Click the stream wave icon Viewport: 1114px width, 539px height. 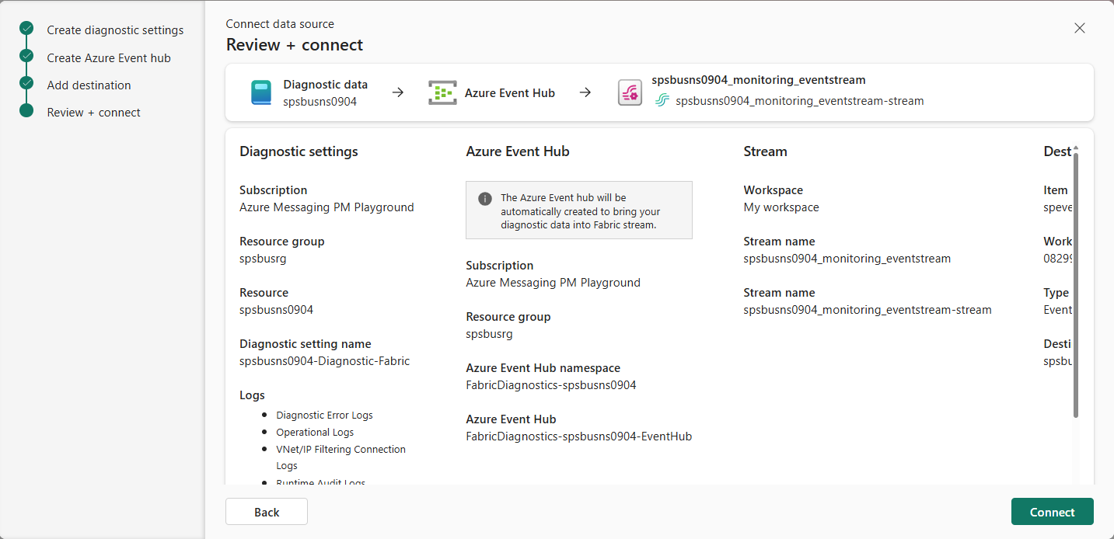[662, 100]
